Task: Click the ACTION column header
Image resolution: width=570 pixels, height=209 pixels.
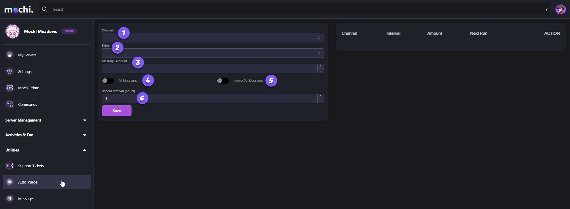Action: pos(552,33)
